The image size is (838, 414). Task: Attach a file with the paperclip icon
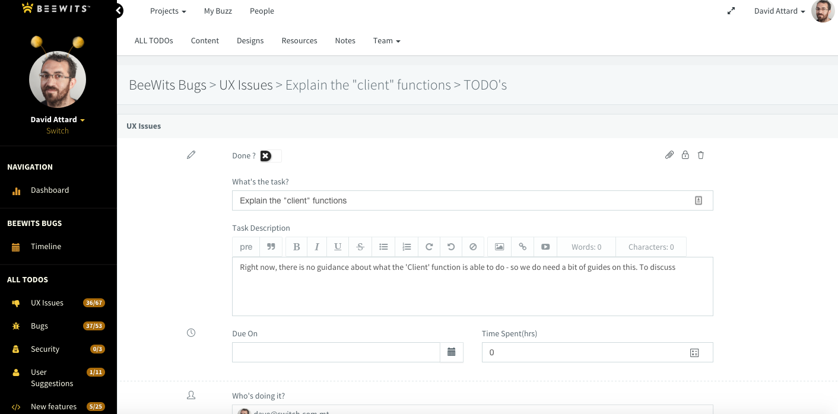(x=669, y=155)
